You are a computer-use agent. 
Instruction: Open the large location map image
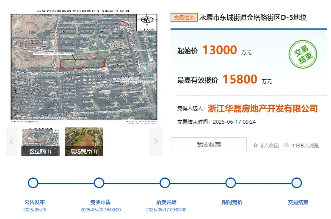coord(84,67)
